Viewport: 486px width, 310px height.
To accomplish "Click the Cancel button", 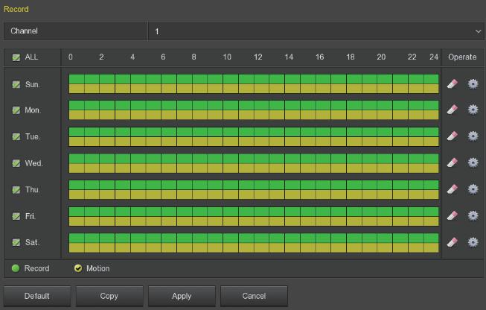I will coord(254,296).
